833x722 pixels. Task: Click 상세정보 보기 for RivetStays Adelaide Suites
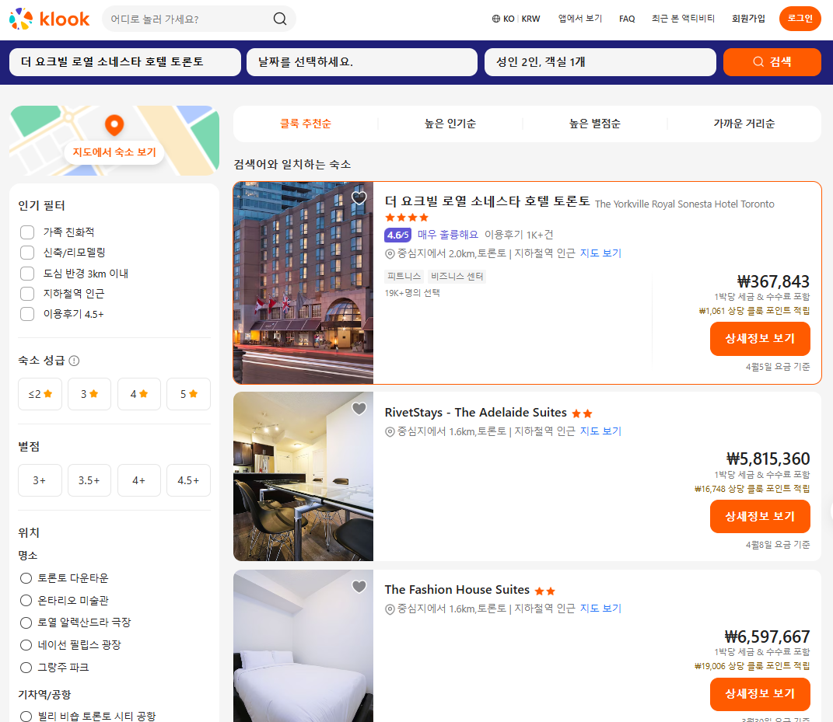pyautogui.click(x=760, y=517)
